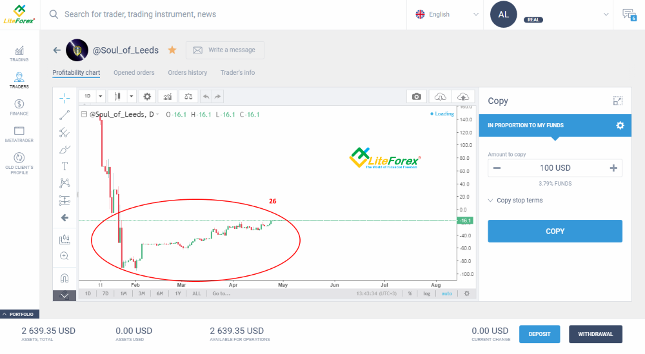Click the back arrow in drawing toolbar
645x354 pixels.
(64, 217)
